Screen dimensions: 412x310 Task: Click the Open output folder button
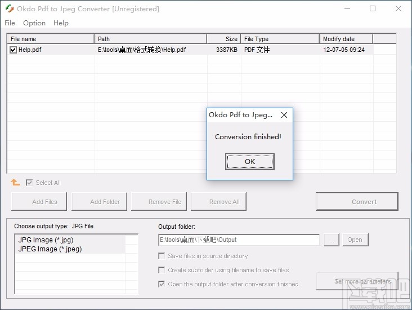[355, 240]
